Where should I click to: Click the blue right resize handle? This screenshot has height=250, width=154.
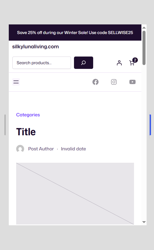click(x=150, y=125)
